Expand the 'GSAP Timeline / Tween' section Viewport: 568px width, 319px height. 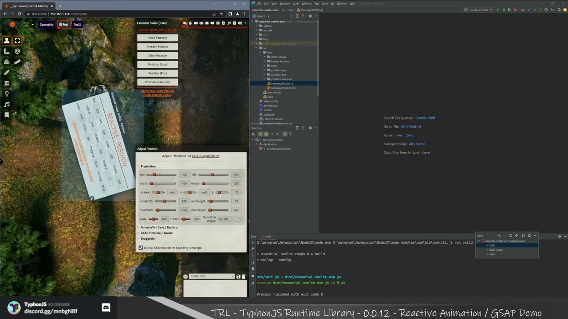click(157, 233)
